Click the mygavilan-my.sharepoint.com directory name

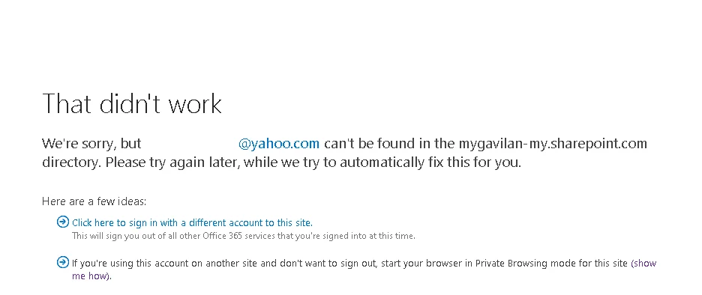point(553,144)
